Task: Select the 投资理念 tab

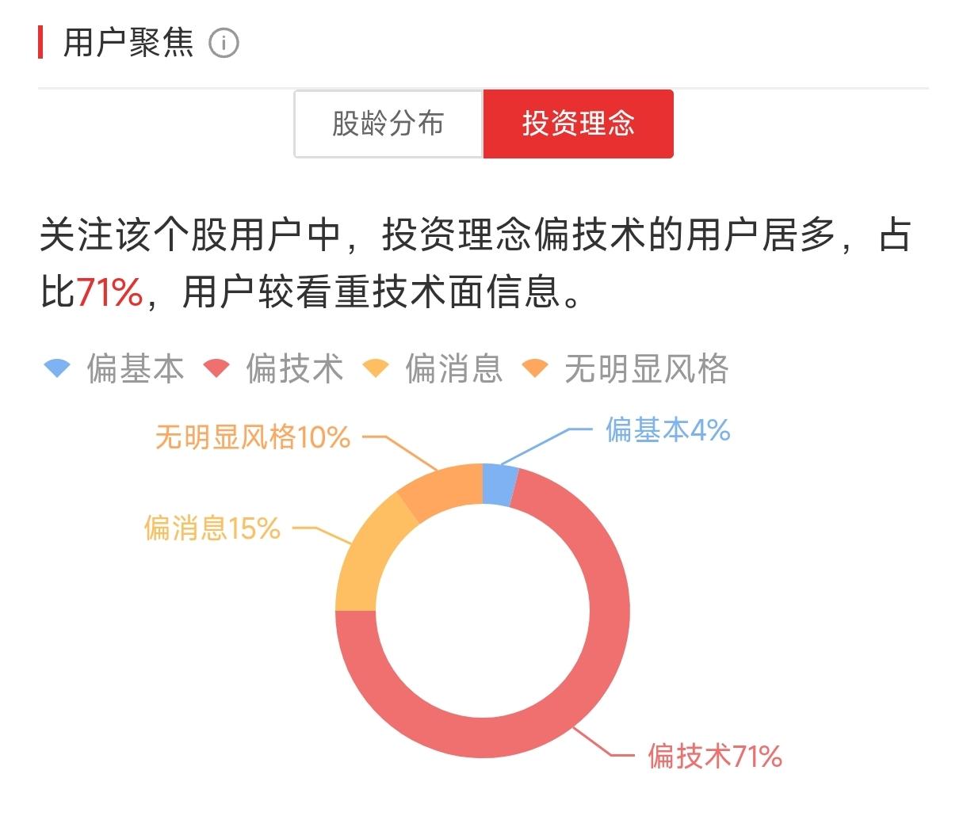Action: pos(579,124)
